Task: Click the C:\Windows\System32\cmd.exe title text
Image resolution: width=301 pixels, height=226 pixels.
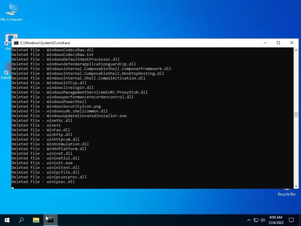Action: pos(45,43)
